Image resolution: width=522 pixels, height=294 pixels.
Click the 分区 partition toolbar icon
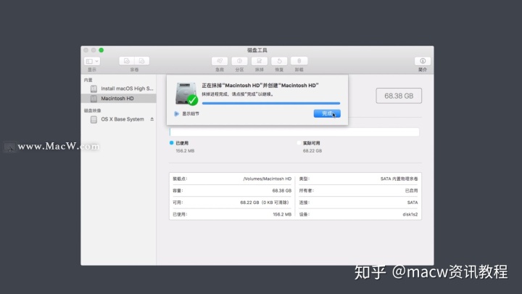pos(239,61)
